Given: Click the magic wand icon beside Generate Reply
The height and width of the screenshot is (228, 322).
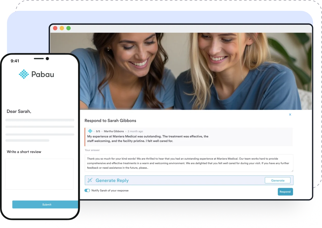Looking at the screenshot, I should tap(90, 180).
